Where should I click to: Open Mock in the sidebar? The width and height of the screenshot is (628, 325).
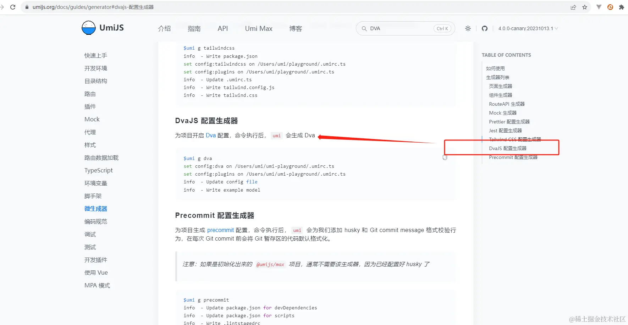pos(92,119)
